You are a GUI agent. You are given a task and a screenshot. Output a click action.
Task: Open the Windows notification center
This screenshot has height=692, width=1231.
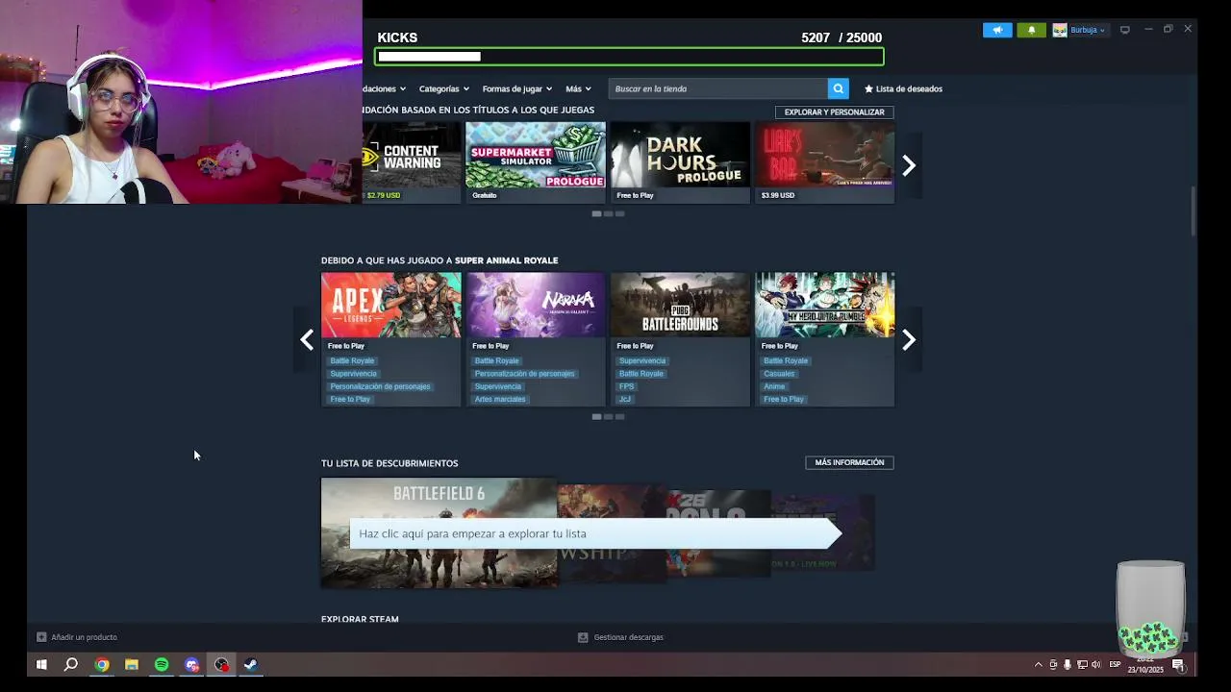coord(1178,664)
